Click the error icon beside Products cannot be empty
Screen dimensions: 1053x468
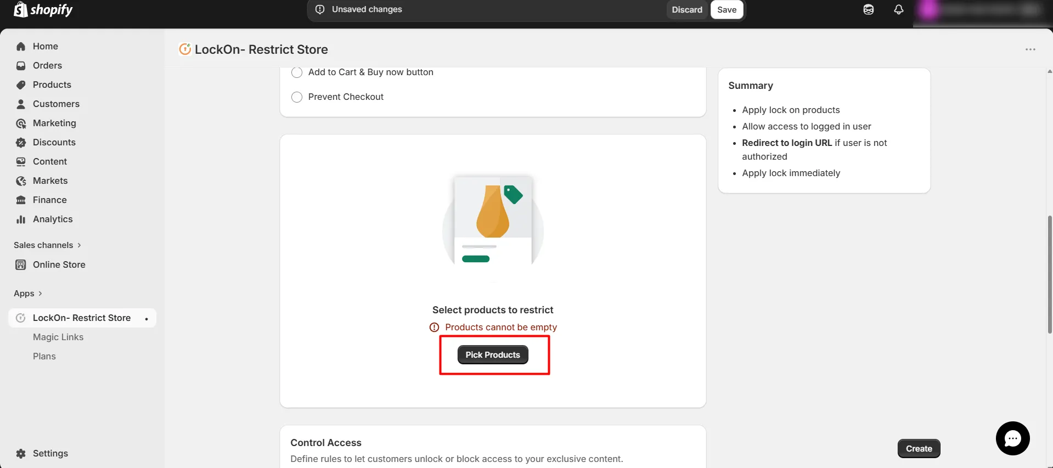pos(434,328)
